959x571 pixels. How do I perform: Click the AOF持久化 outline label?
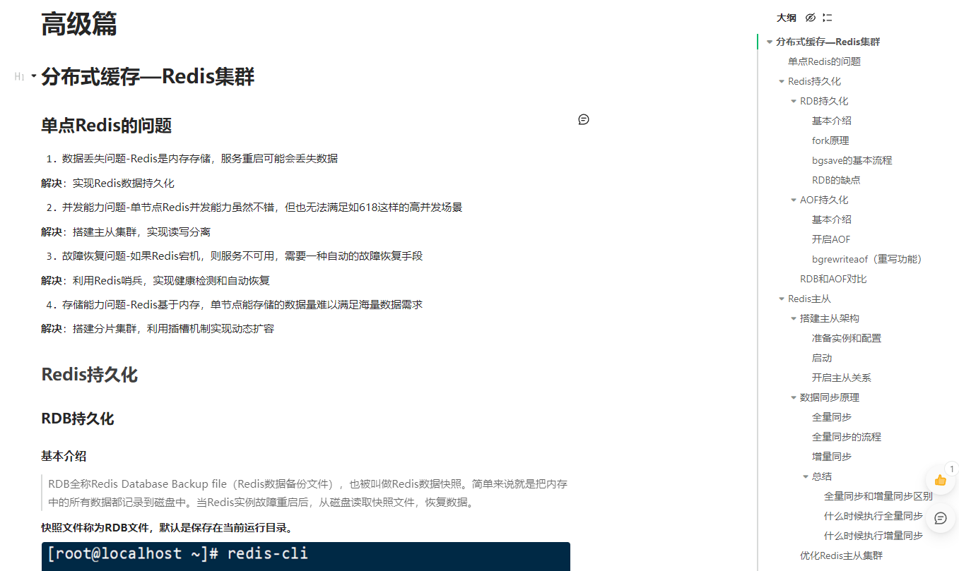824,200
